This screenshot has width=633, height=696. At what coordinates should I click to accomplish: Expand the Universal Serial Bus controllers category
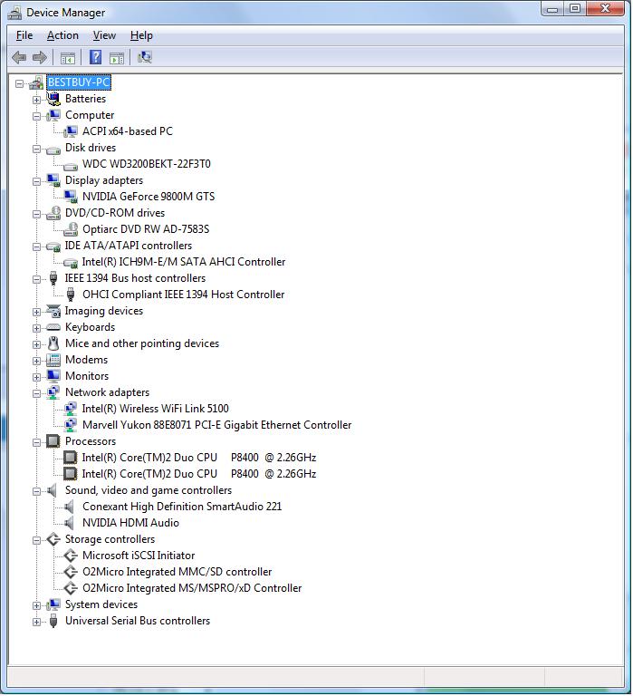[37, 623]
